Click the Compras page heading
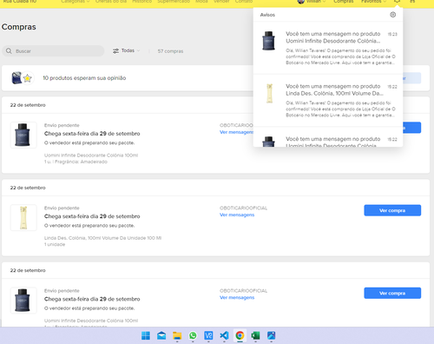 [19, 27]
